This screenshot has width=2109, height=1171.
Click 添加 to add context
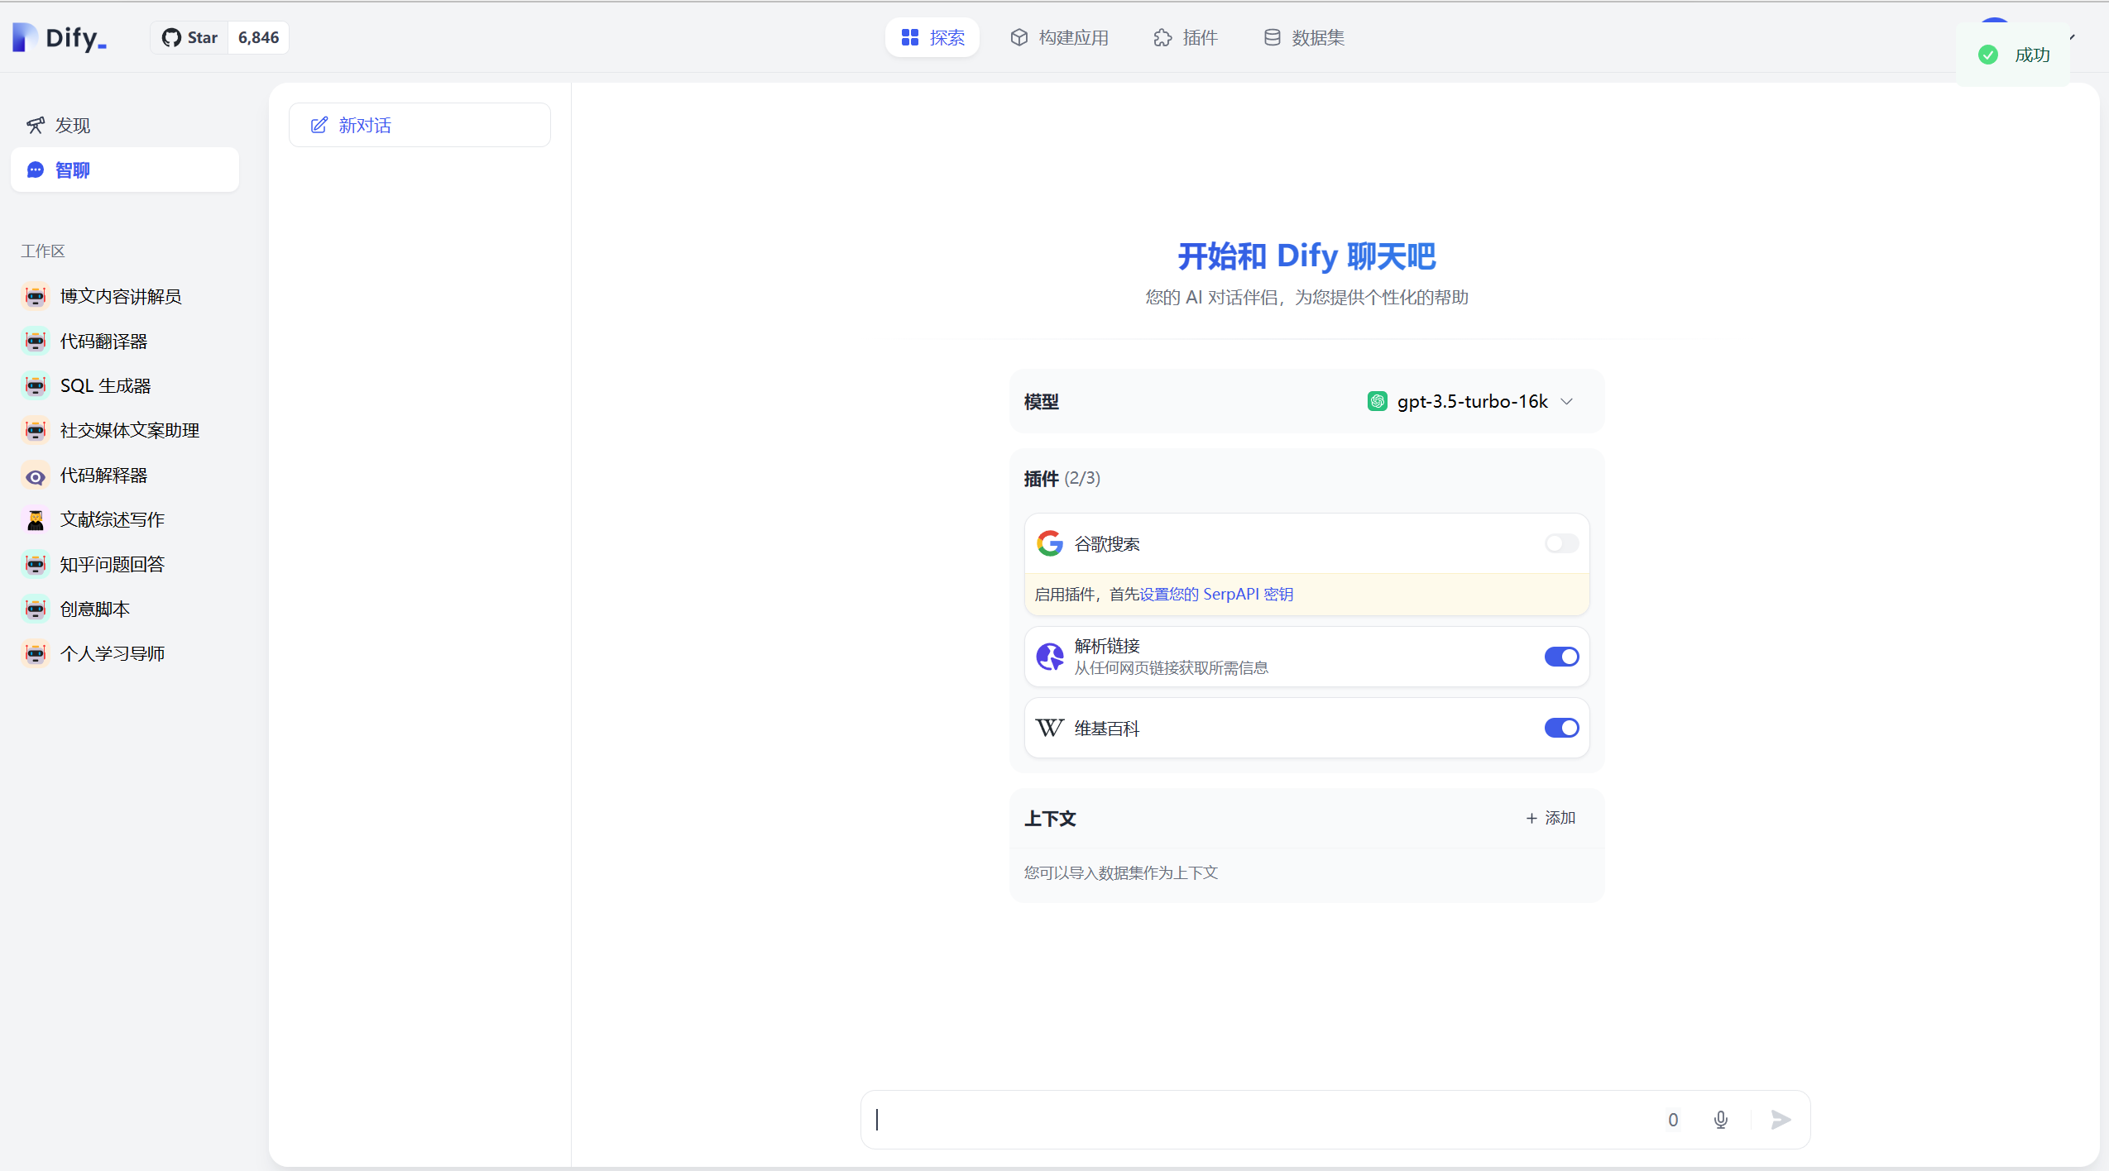point(1551,818)
